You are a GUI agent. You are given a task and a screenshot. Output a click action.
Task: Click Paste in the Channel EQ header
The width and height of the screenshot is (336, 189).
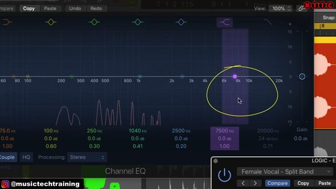(x=50, y=8)
